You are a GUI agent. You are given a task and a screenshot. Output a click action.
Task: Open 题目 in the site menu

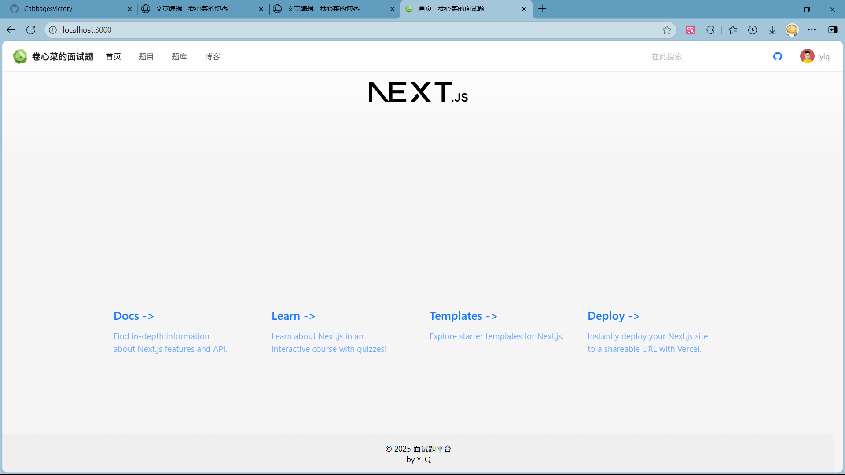[x=146, y=56]
